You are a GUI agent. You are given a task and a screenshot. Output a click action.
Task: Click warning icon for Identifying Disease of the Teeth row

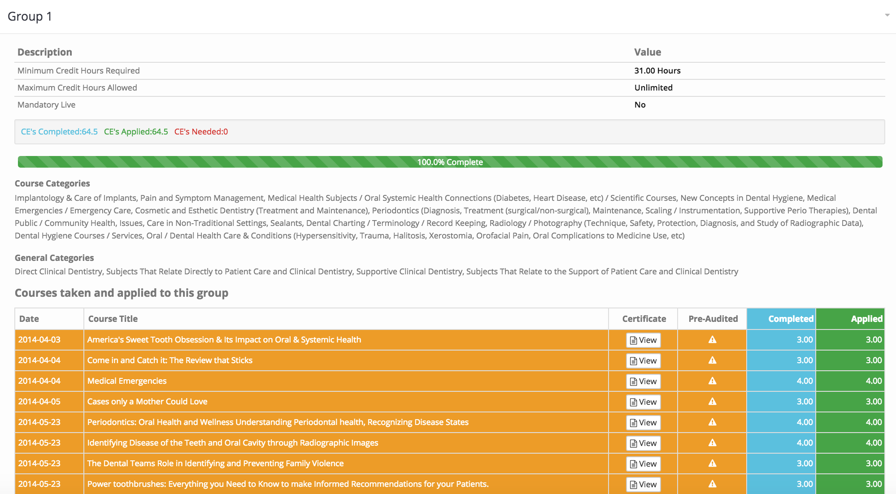tap(712, 443)
